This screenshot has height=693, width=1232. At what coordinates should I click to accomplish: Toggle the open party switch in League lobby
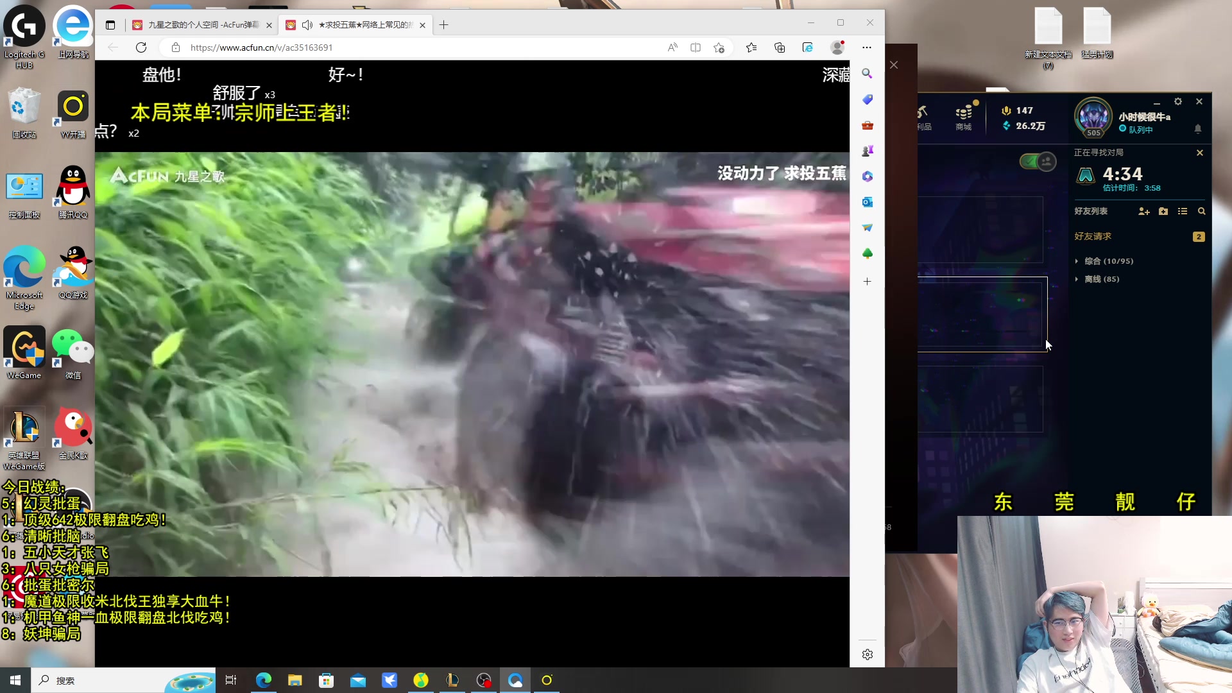(x=1038, y=161)
